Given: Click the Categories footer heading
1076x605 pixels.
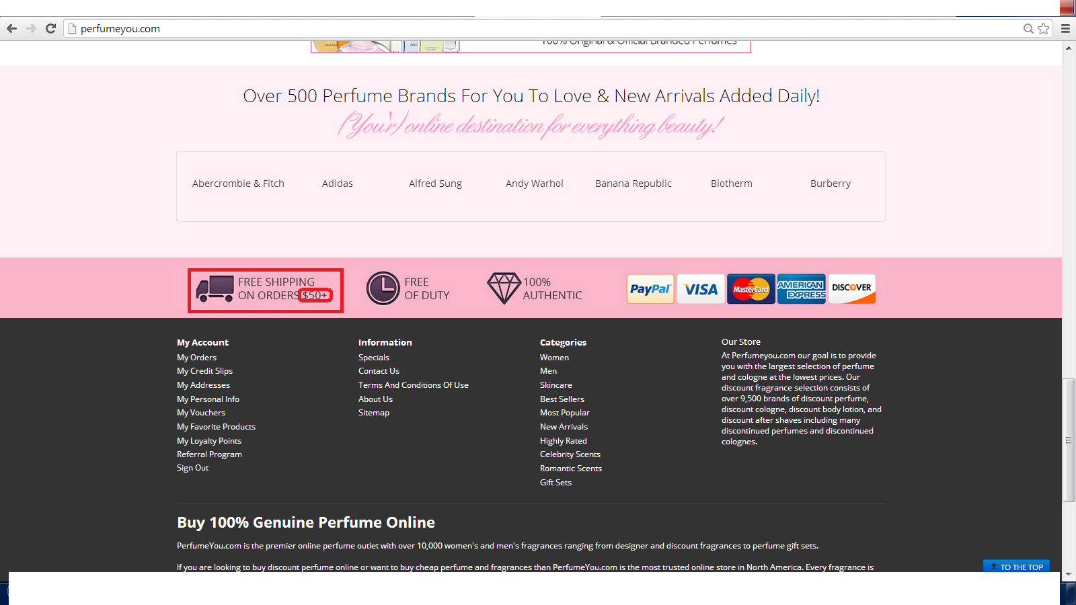Looking at the screenshot, I should [563, 343].
